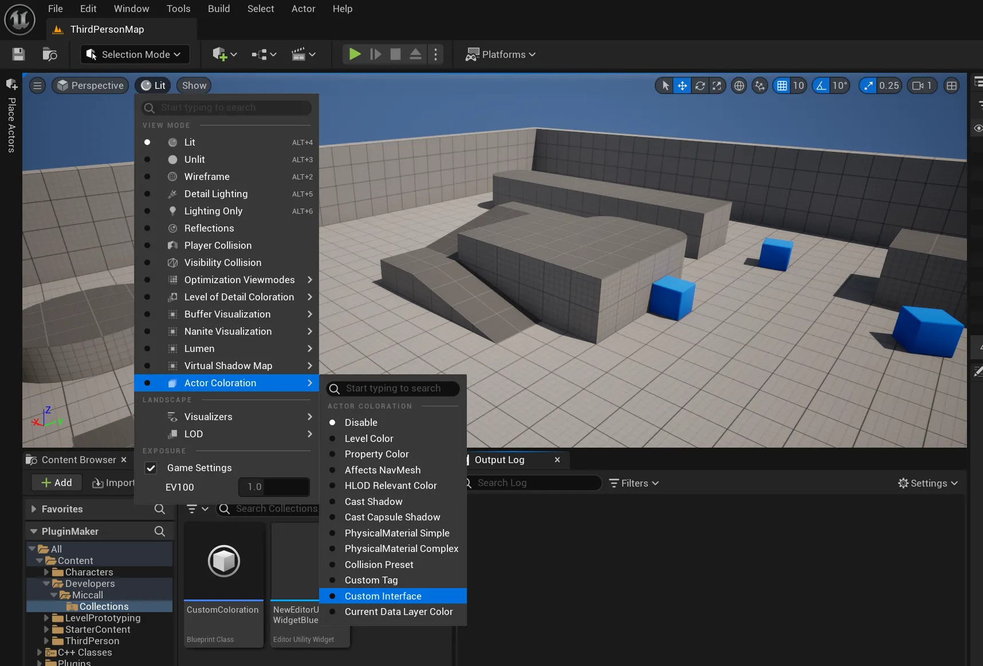
Task: Toggle surface snapping icon
Action: [760, 85]
